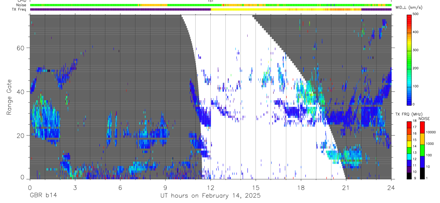Viewport: 440px width, 203px height.
Task: Click the range gate 40 axis label
Action: 21,92
